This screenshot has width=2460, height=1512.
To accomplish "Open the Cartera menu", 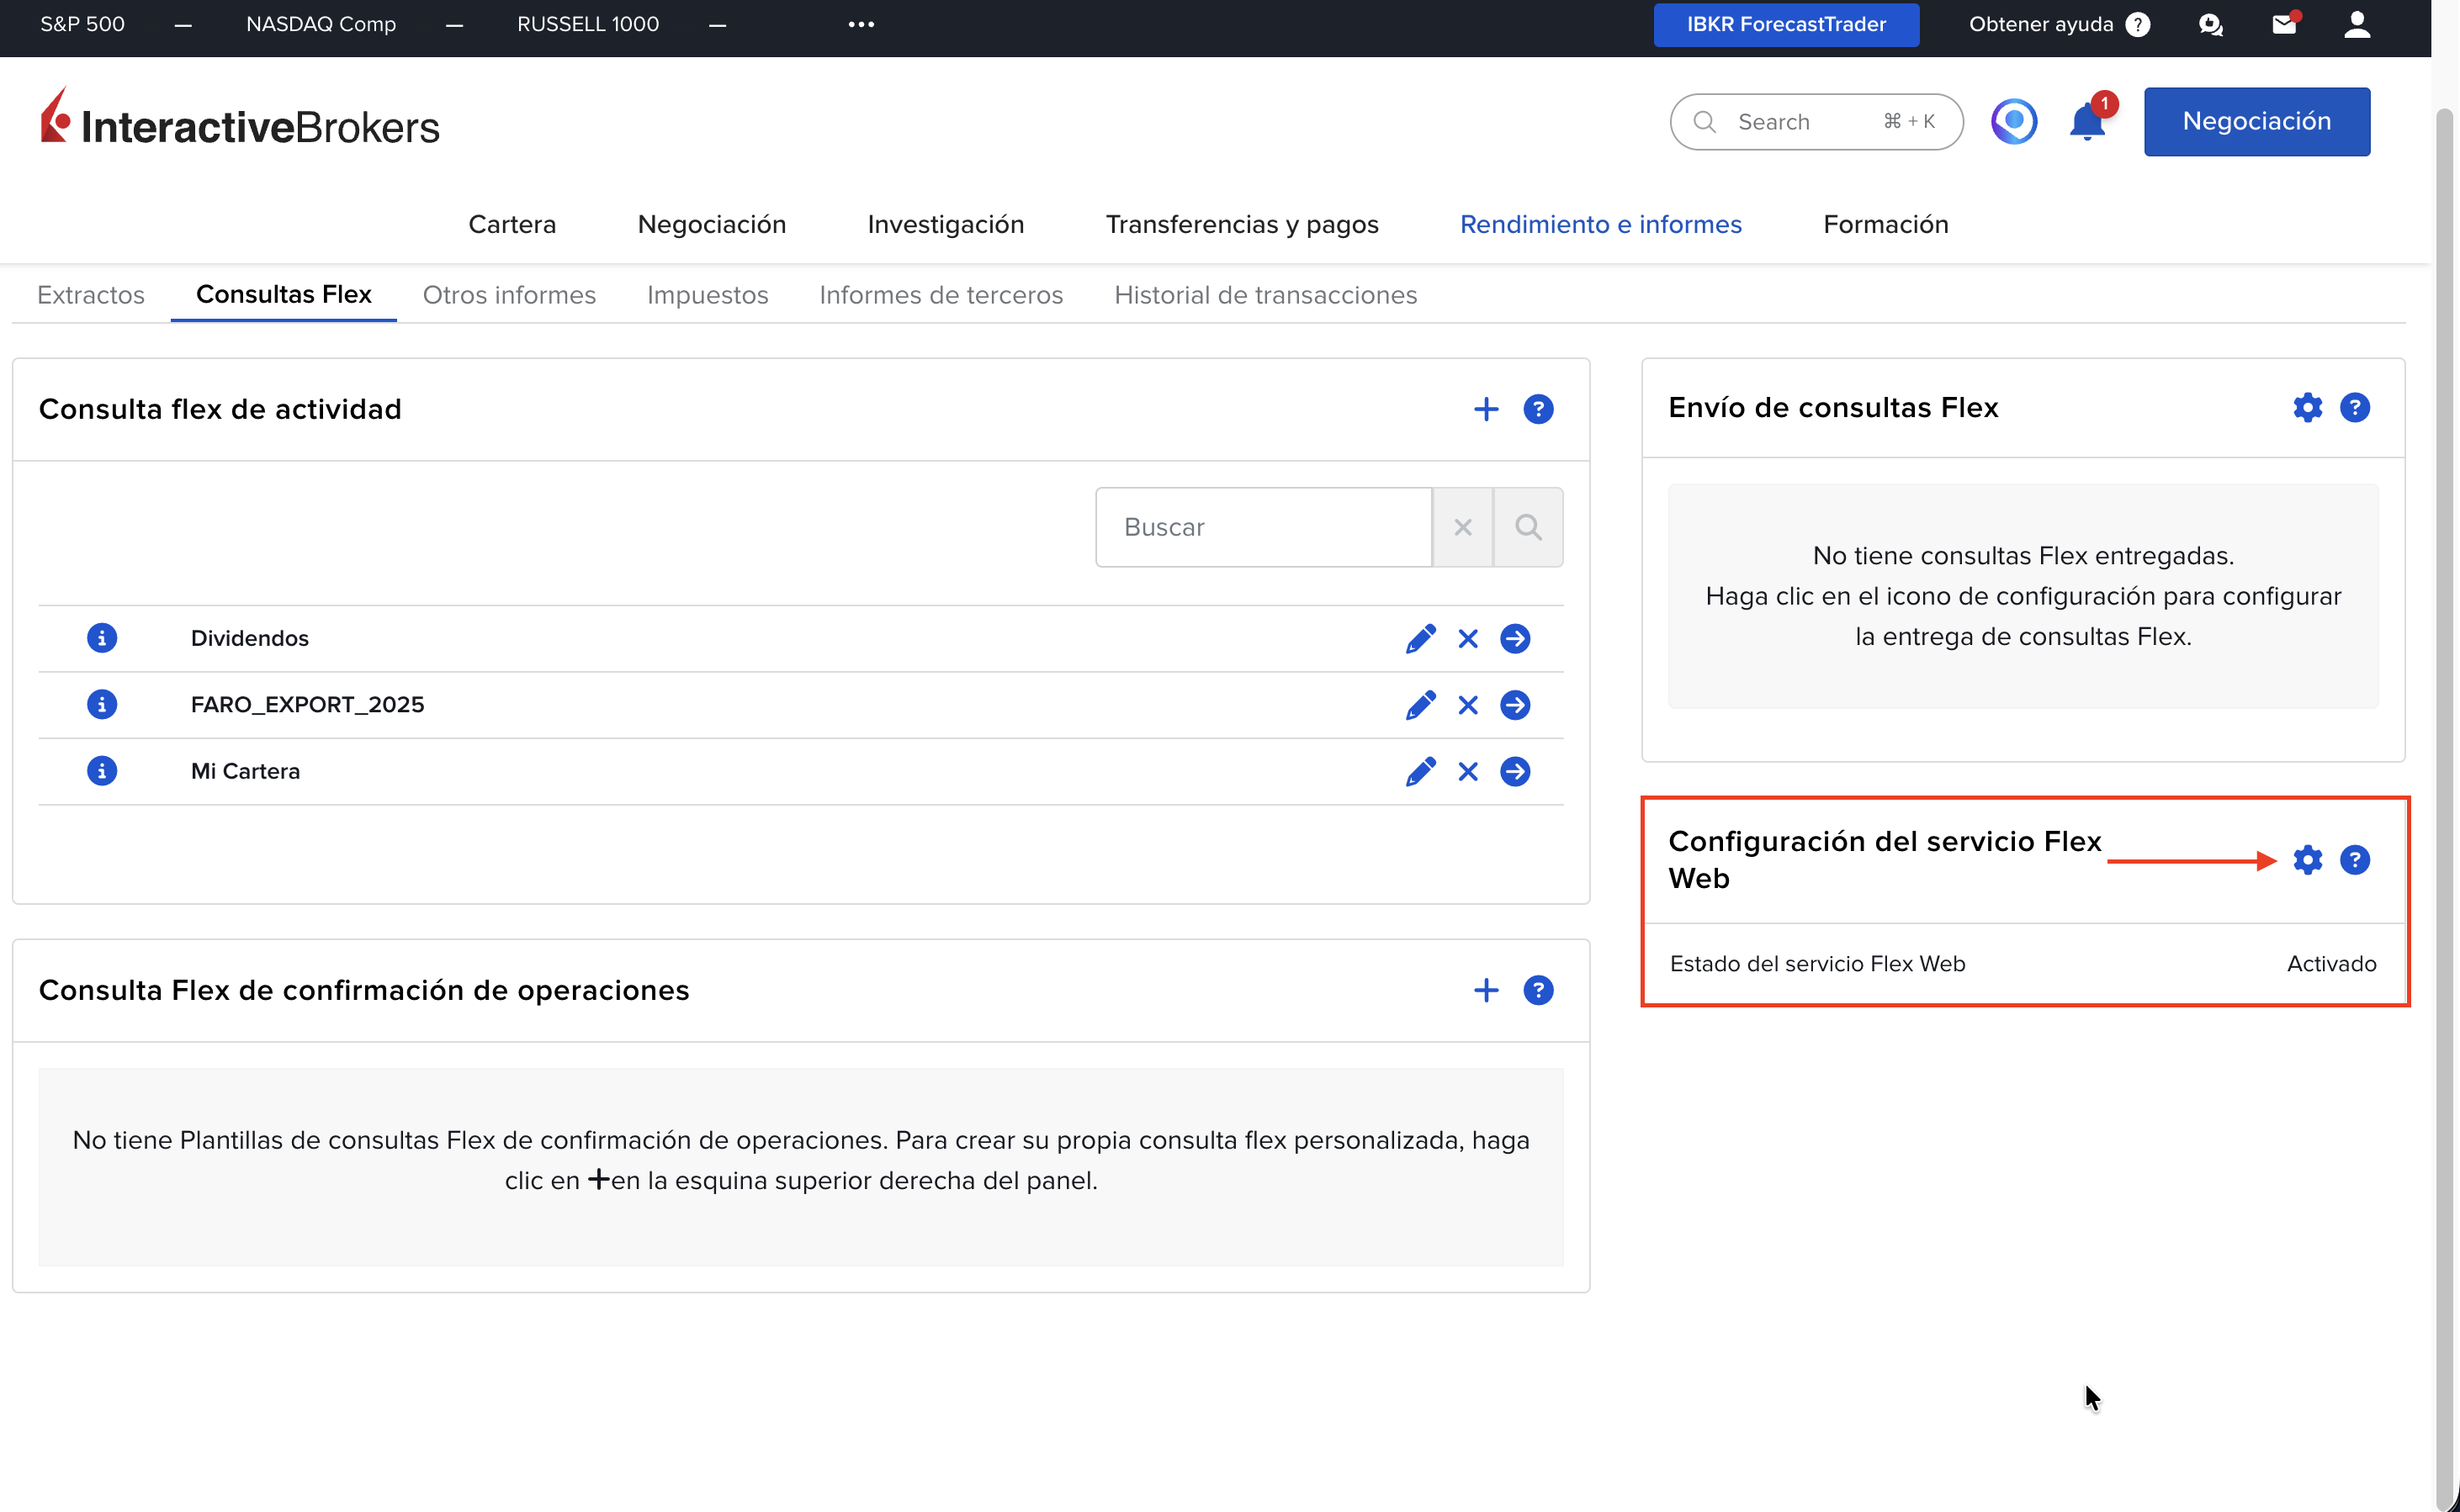I will (512, 224).
